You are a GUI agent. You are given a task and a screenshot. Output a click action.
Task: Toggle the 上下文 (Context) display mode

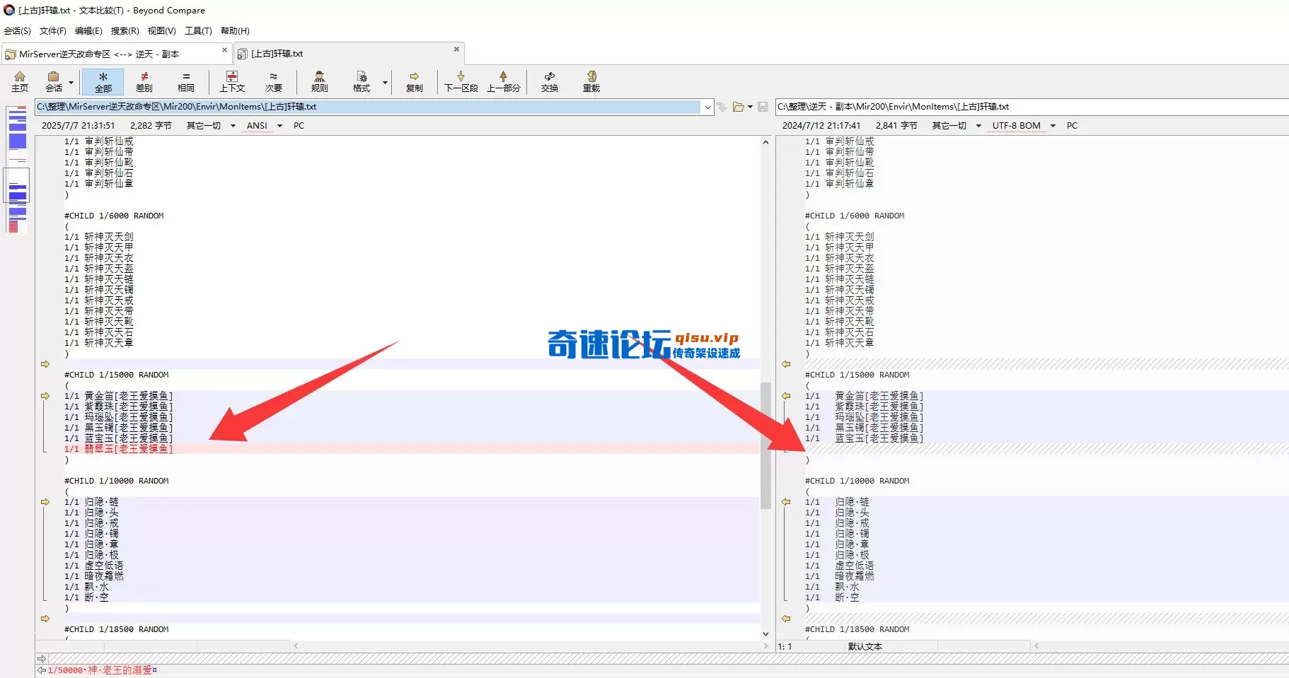(232, 81)
